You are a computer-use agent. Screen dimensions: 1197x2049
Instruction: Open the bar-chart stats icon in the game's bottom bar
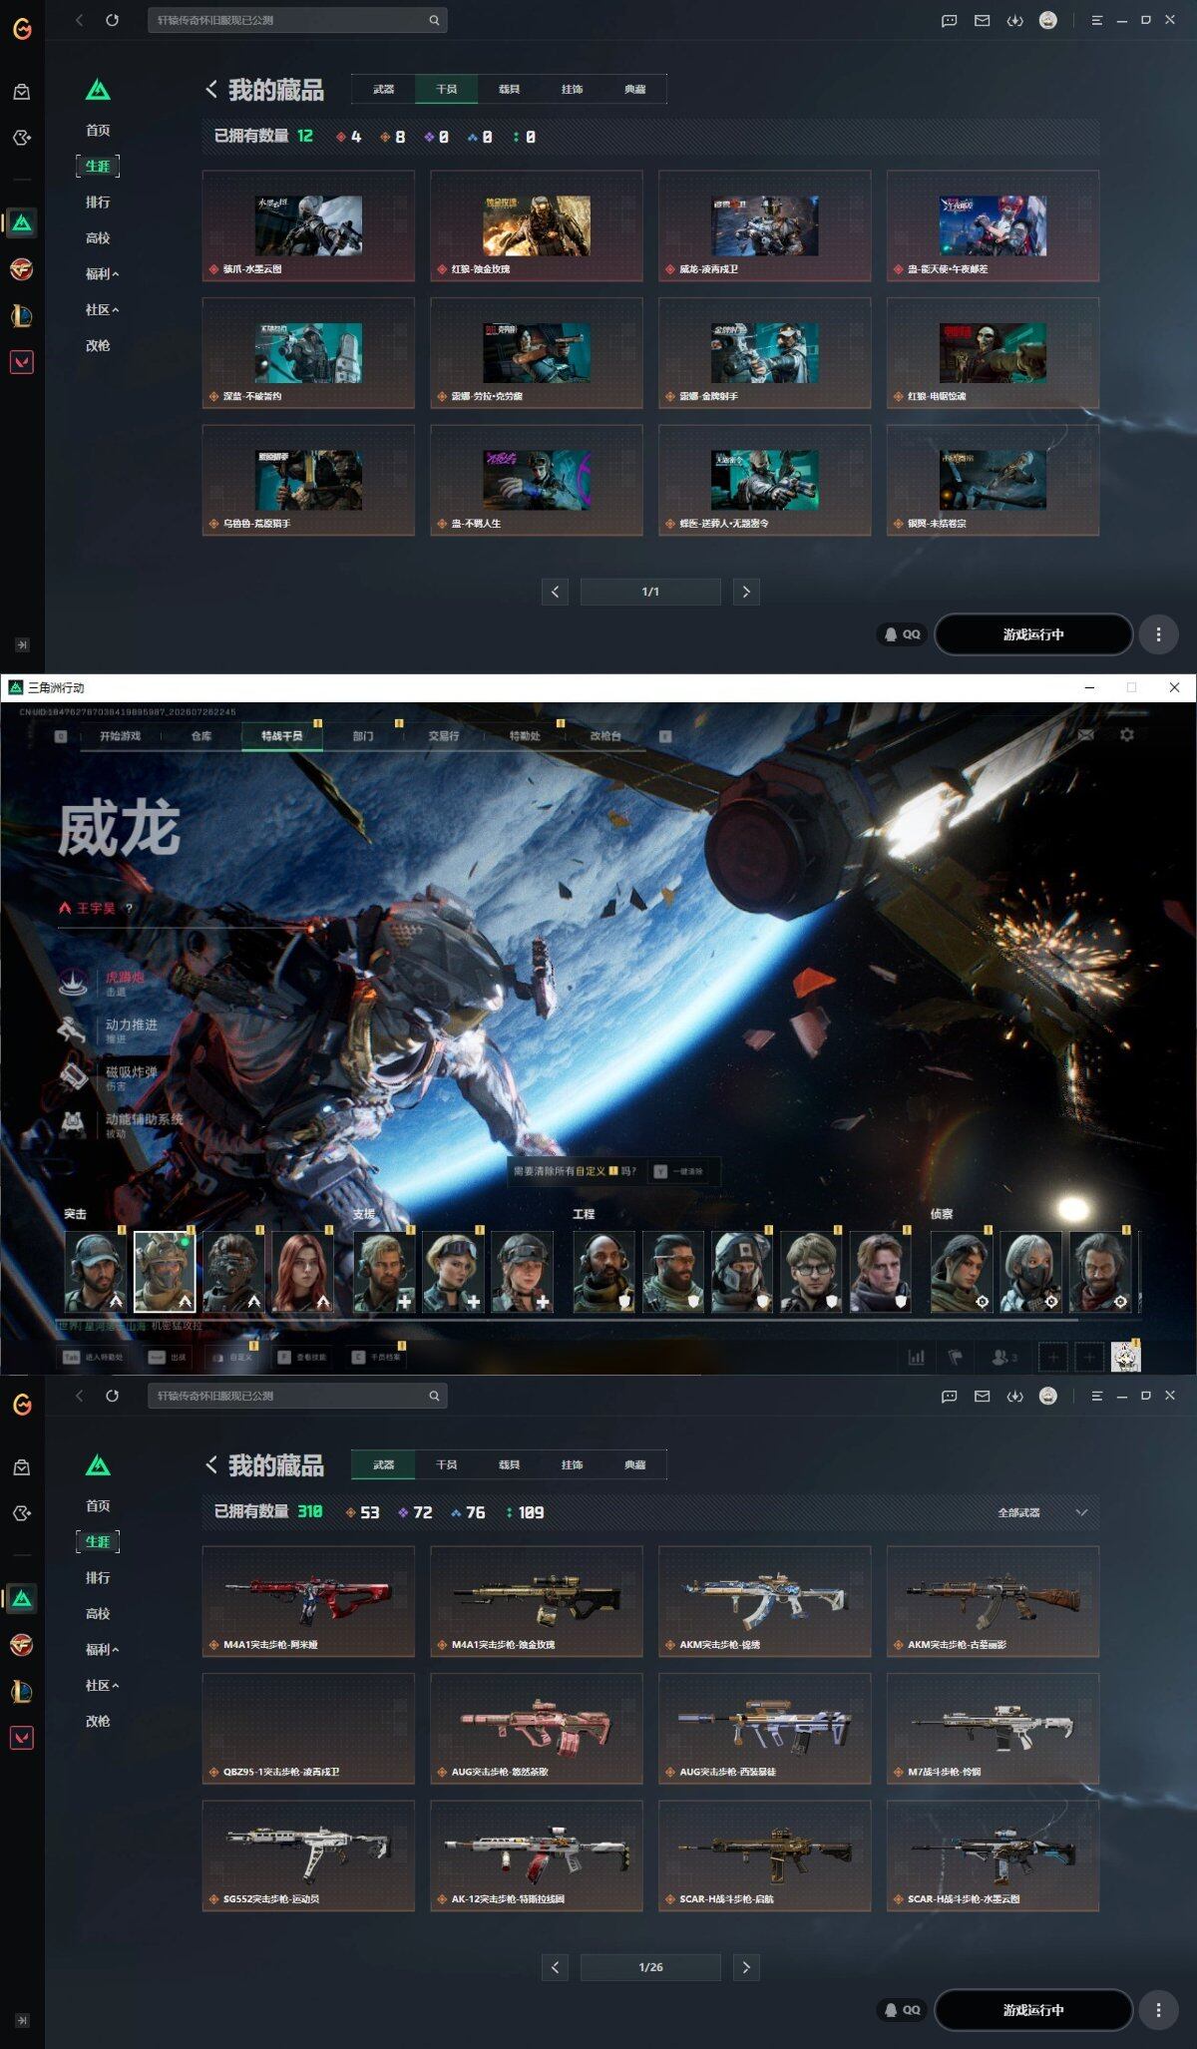[916, 1357]
